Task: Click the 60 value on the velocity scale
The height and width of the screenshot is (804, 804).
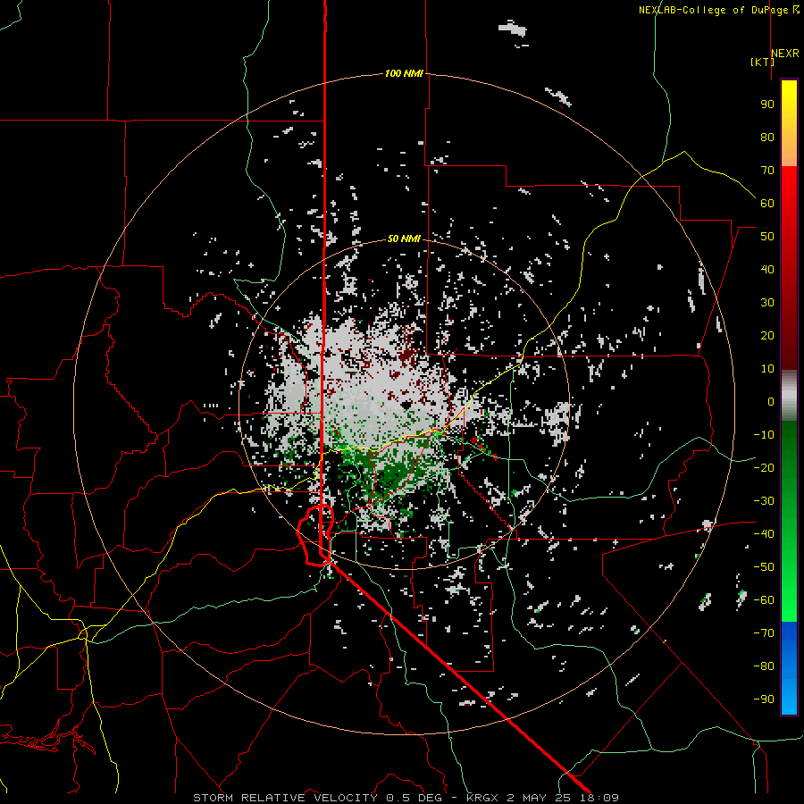Action: [x=767, y=204]
